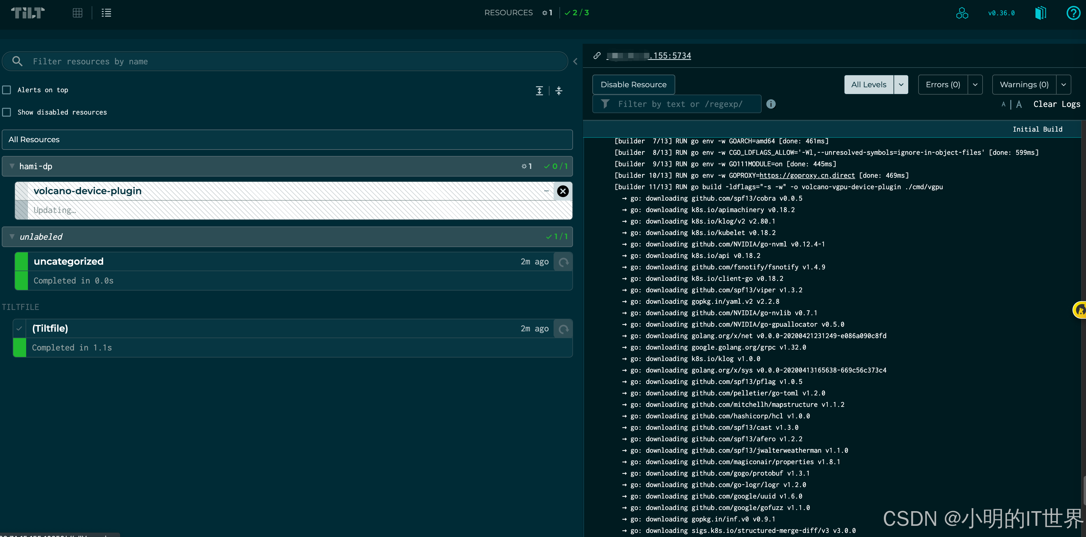Collapse the unlabeled resource group

(12, 236)
